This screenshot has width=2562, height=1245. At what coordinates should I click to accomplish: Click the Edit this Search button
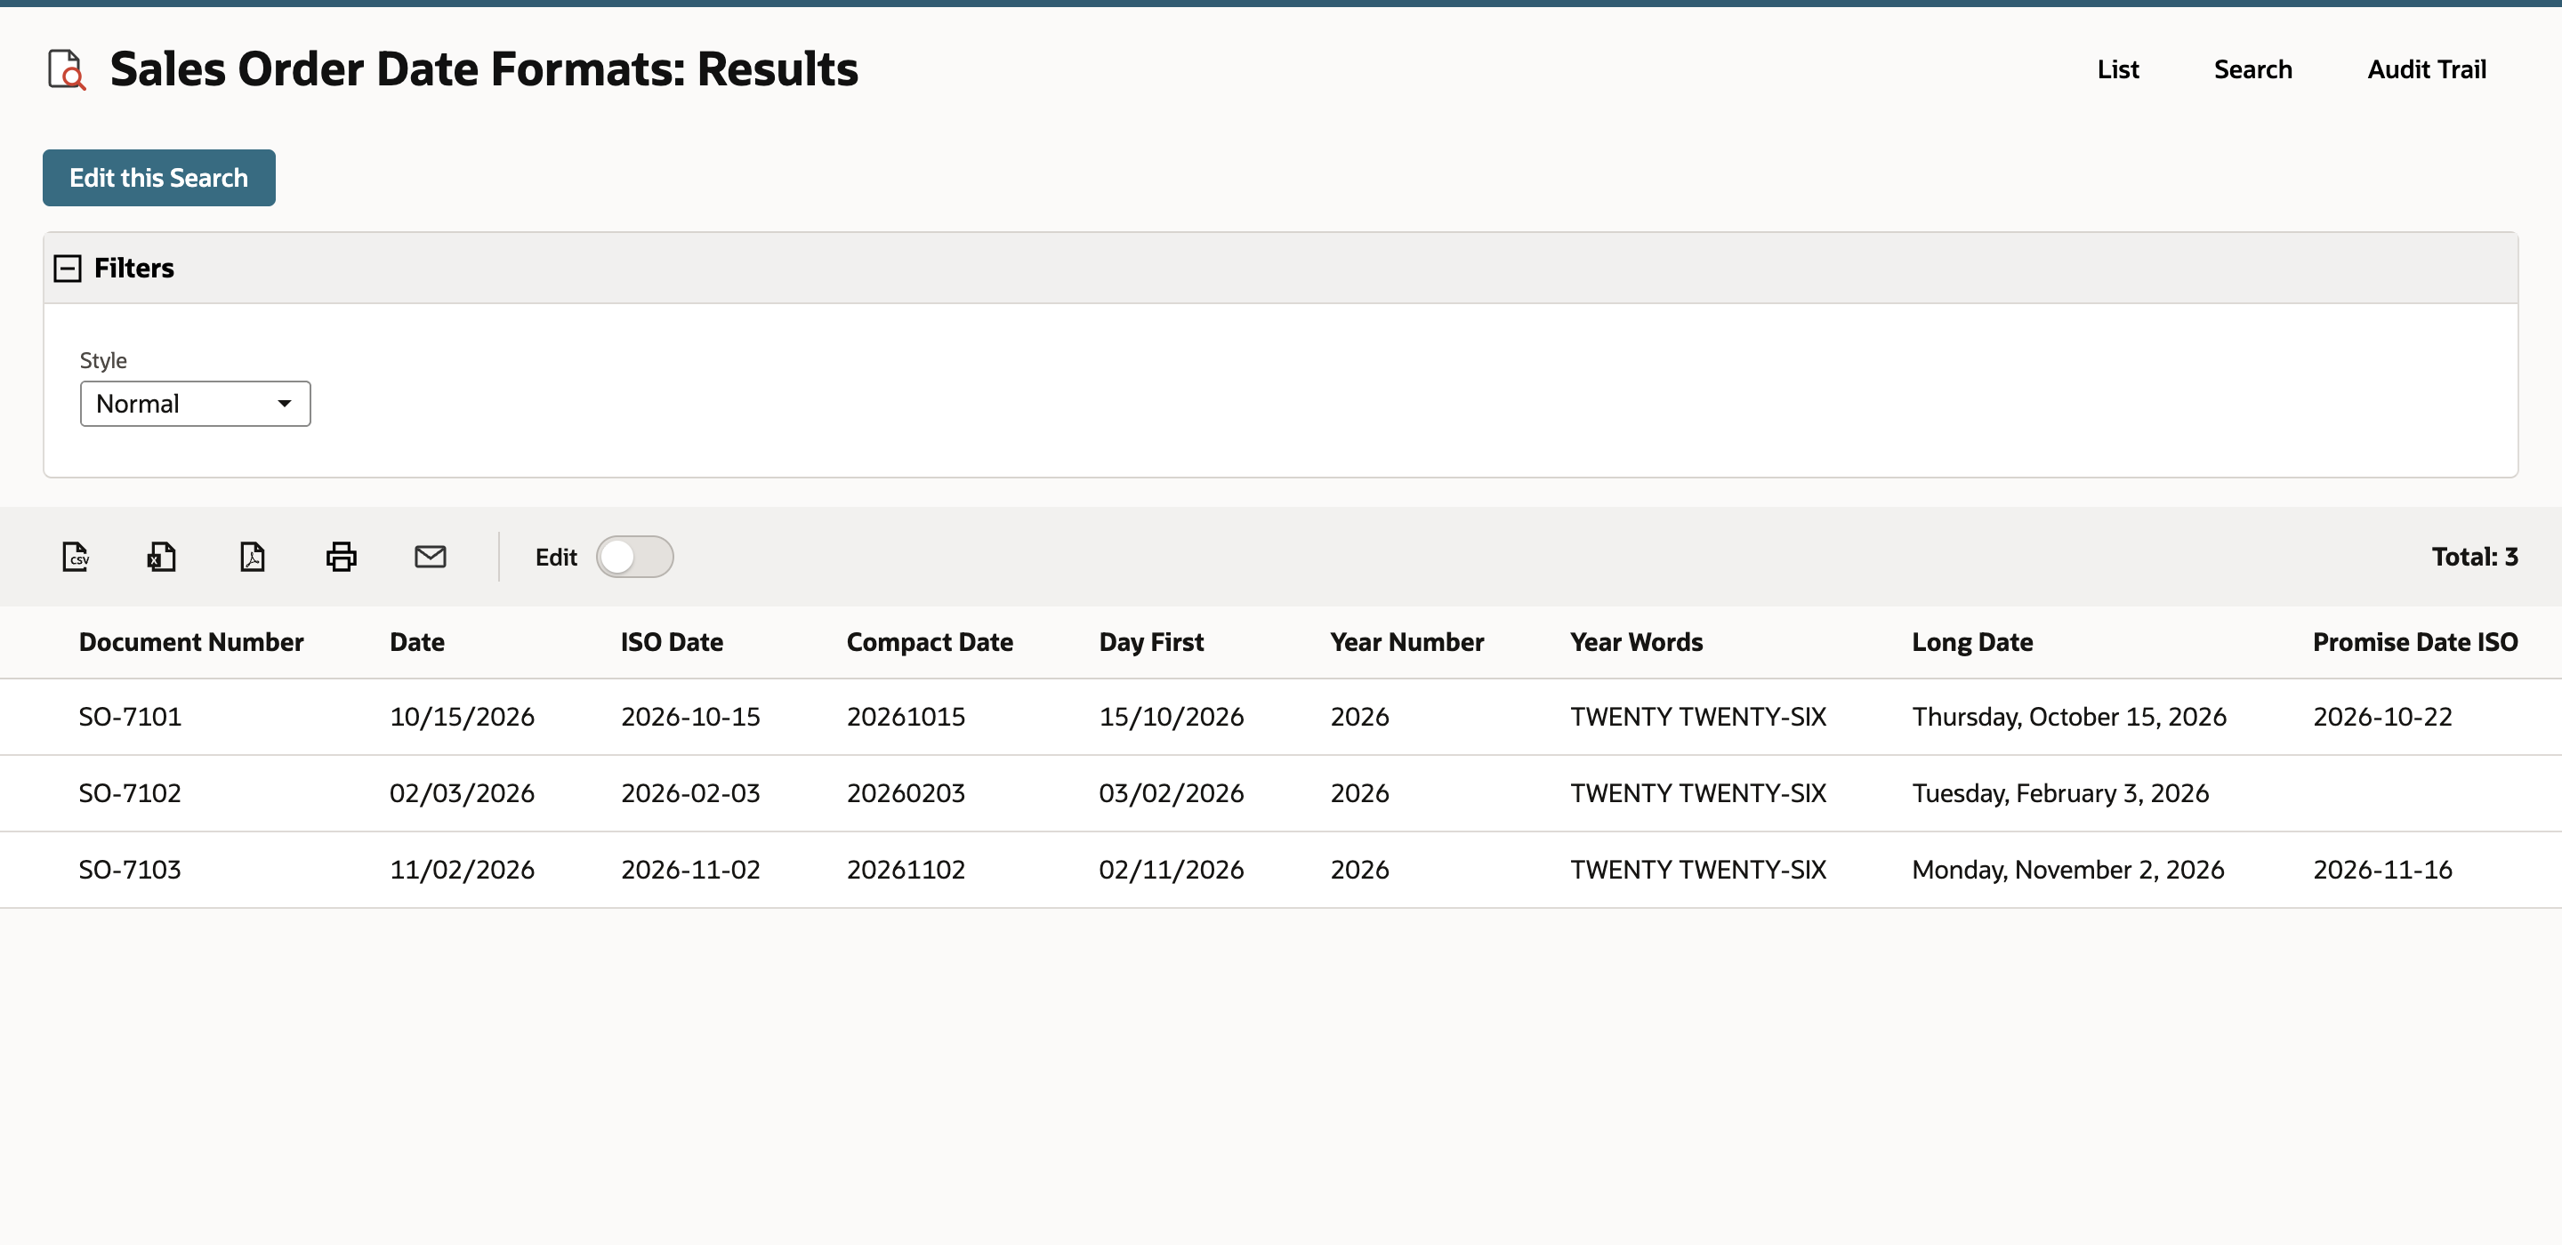tap(159, 178)
